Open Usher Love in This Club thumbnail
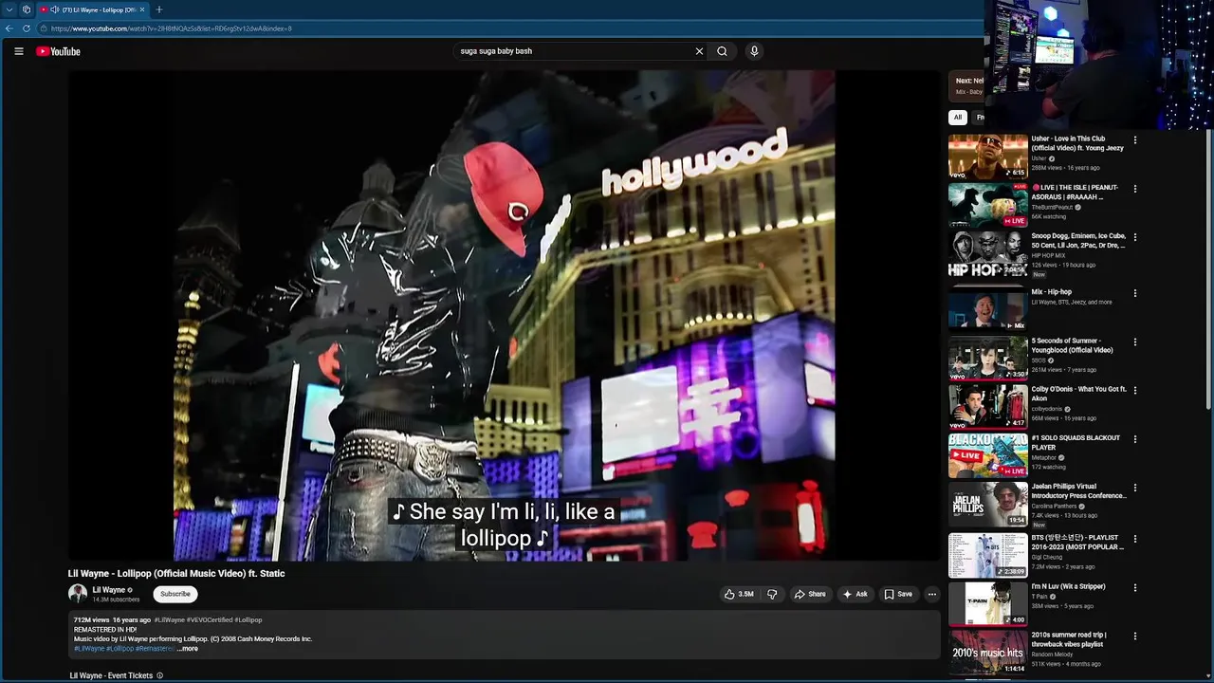Screen dimensions: 1214x683 point(988,156)
